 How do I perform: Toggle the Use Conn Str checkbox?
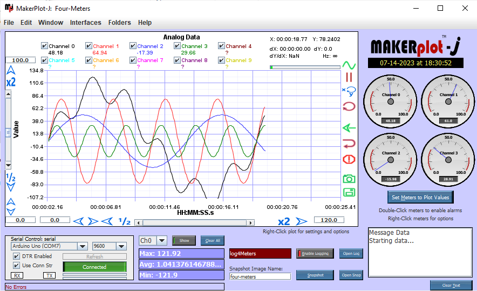pos(16,266)
